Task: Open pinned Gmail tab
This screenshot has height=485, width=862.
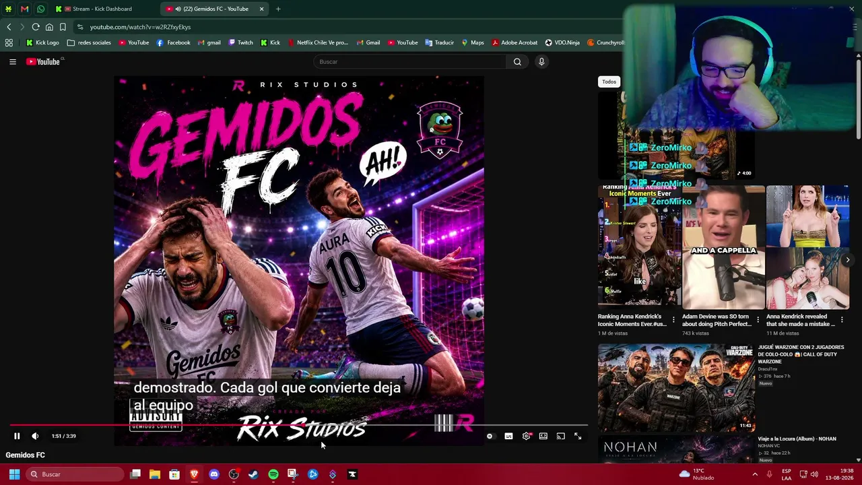Action: tap(24, 9)
